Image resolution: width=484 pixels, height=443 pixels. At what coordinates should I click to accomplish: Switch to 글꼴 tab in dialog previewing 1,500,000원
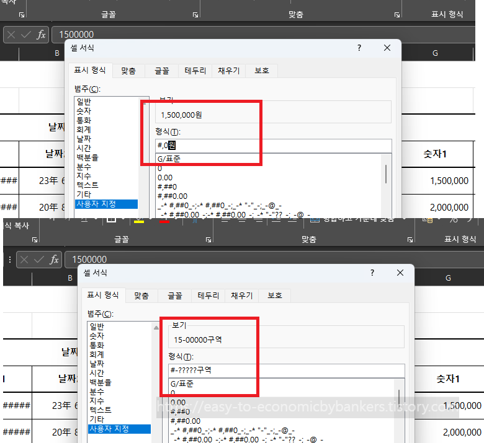point(162,71)
